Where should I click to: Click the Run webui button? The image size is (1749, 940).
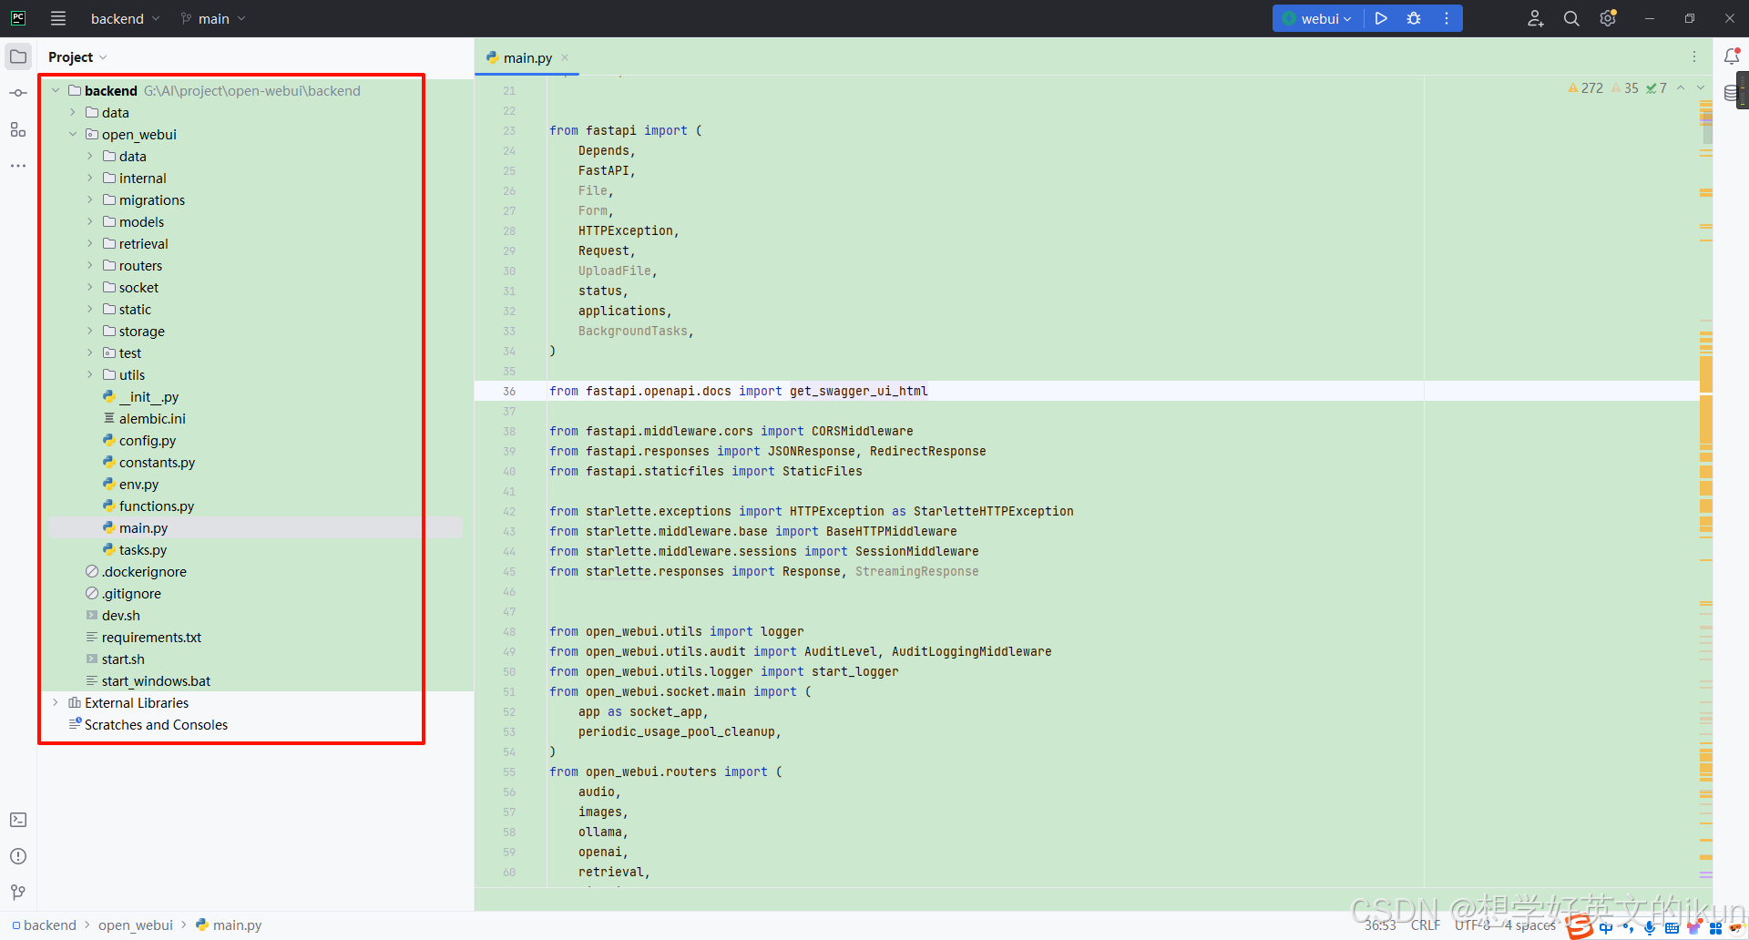1381,18
